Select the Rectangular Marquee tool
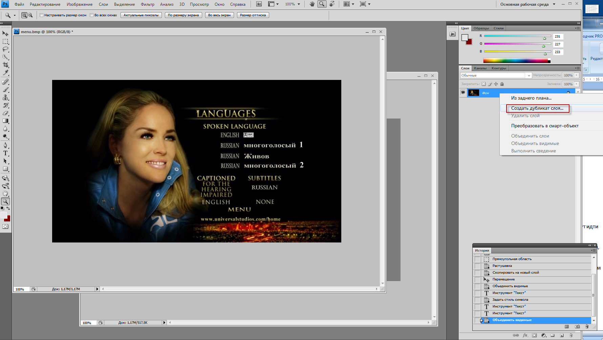This screenshot has height=340, width=603. coord(5,41)
